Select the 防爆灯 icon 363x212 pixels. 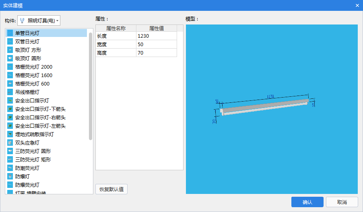tap(10, 176)
